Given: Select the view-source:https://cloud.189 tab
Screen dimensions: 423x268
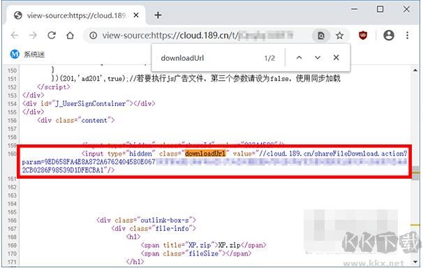Looking at the screenshot, I should 77,15.
